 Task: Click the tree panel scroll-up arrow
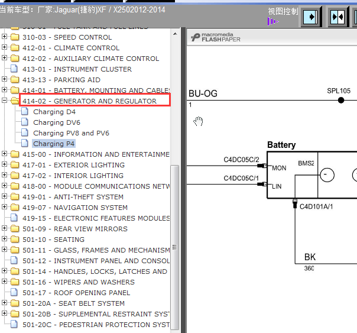175,34
